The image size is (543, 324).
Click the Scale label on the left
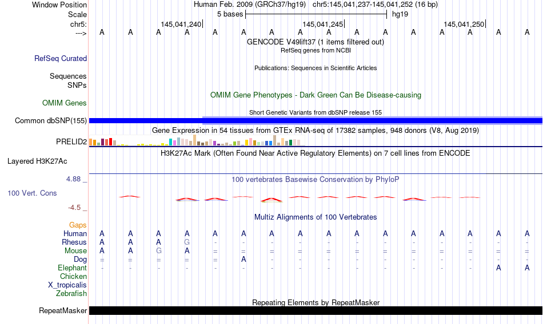pyautogui.click(x=77, y=14)
